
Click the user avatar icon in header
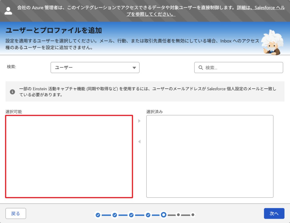8,11
